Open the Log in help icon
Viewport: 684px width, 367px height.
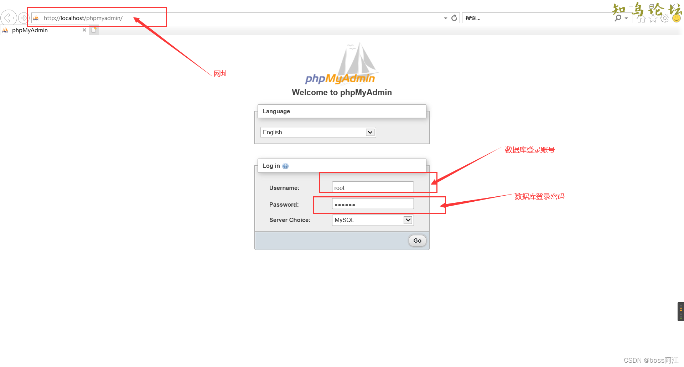(285, 166)
